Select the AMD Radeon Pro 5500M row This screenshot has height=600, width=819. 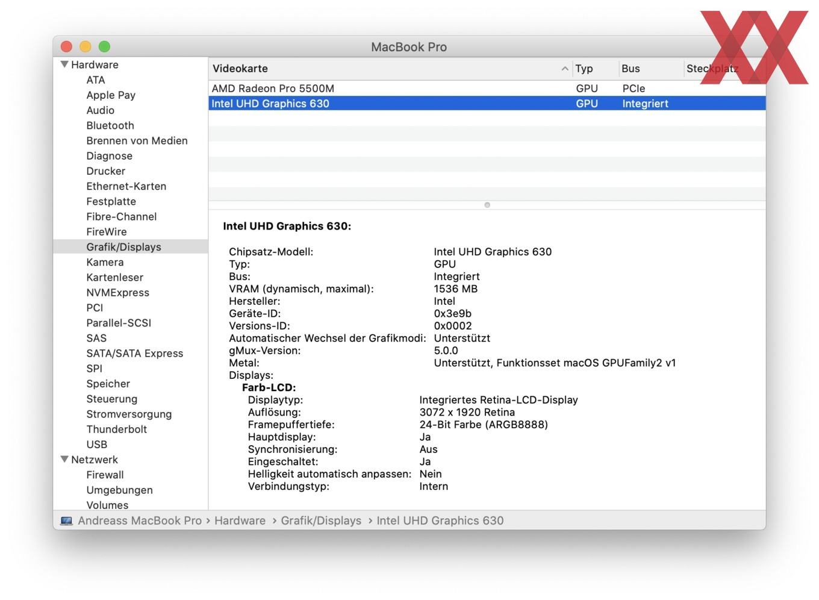(x=487, y=89)
